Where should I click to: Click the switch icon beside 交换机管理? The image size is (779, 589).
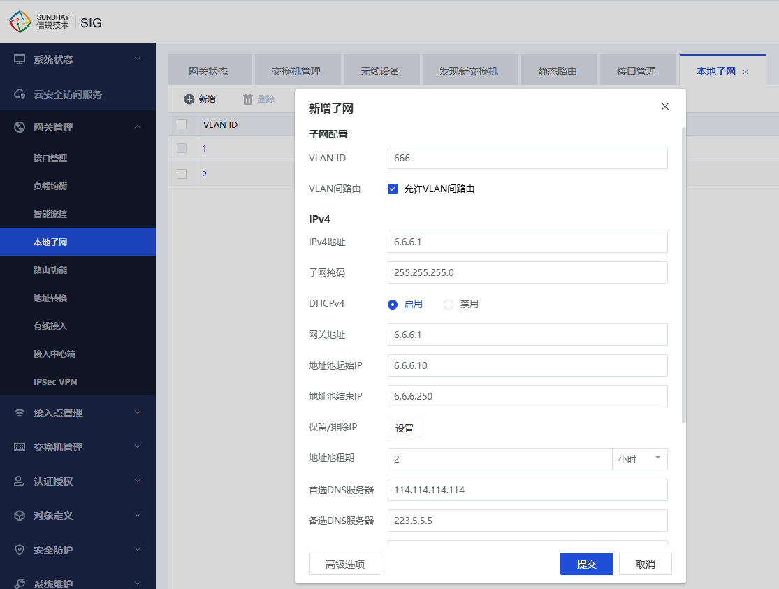20,447
